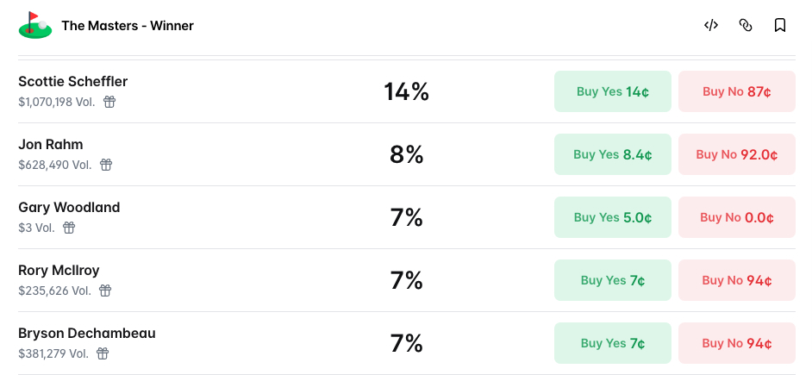Open The Masters - Winner title
Image resolution: width=812 pixels, height=375 pixels.
(128, 26)
